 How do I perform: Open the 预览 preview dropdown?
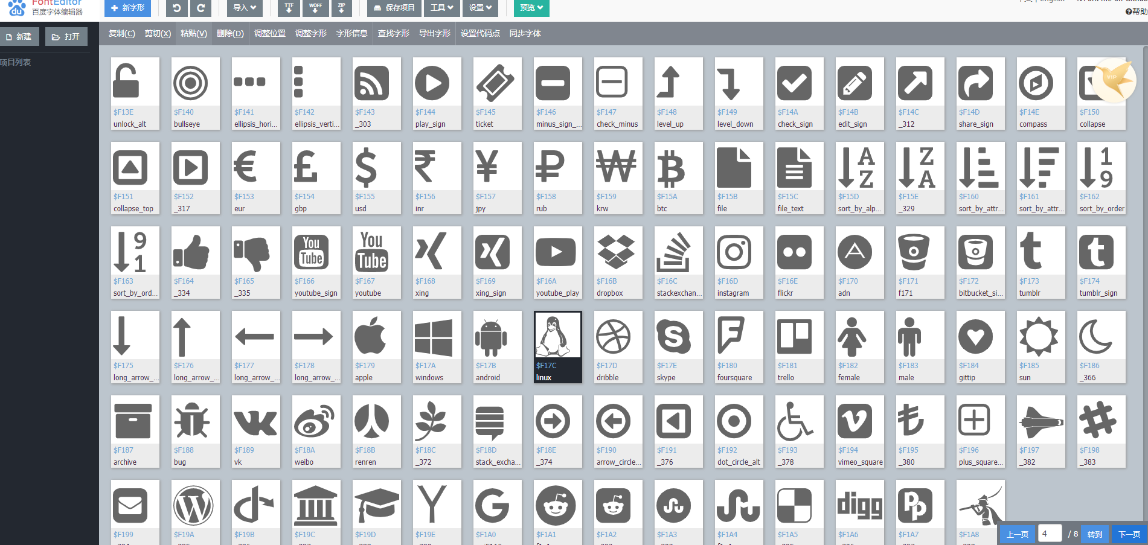pyautogui.click(x=531, y=8)
